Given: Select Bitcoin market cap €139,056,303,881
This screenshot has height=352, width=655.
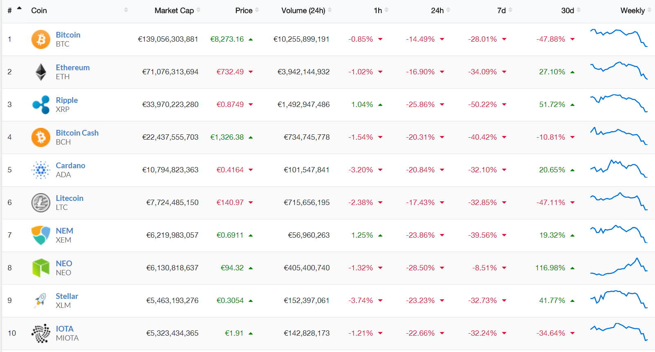Looking at the screenshot, I should 168,39.
